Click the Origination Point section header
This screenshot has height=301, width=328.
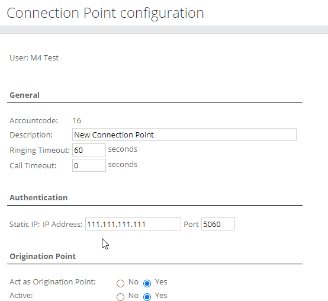(43, 256)
